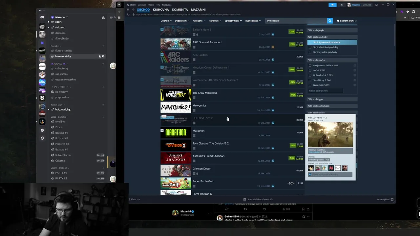Open Discord direct messages home icon
The image size is (420, 236).
coord(42,17)
